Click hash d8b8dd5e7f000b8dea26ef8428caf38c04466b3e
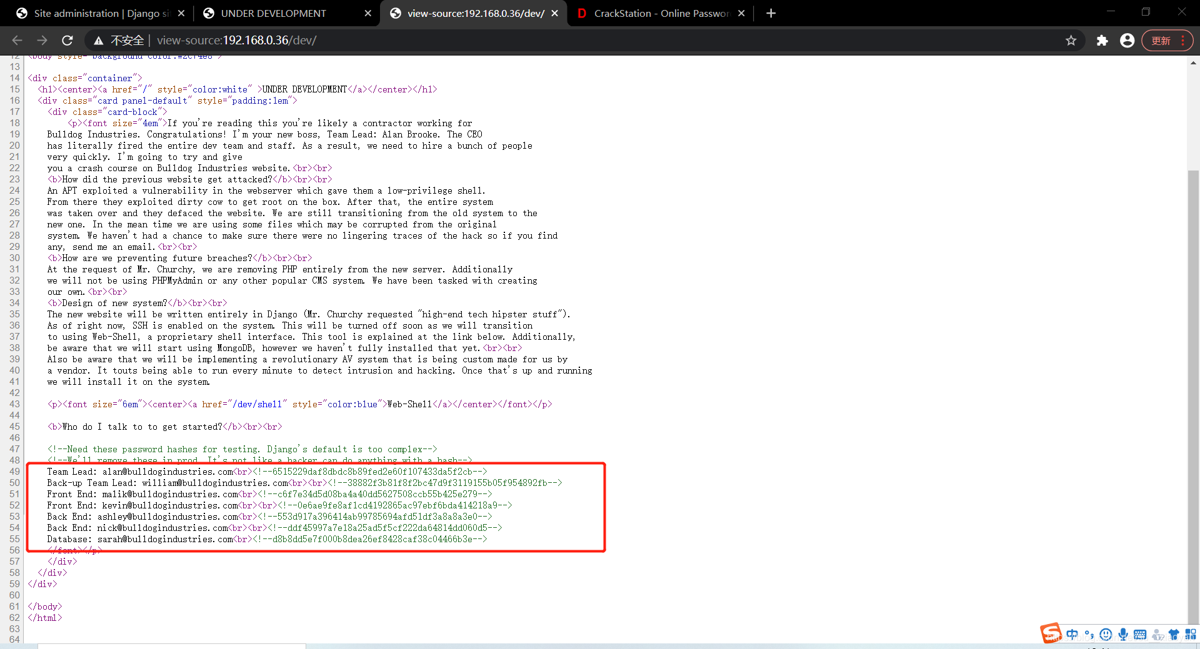 pyautogui.click(x=372, y=539)
